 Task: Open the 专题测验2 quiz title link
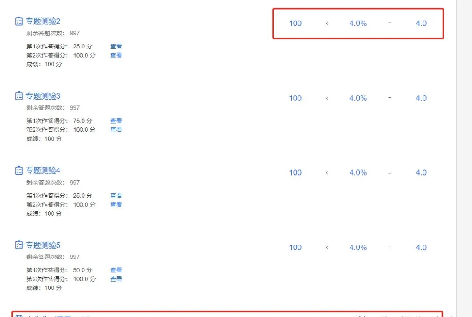click(x=43, y=21)
